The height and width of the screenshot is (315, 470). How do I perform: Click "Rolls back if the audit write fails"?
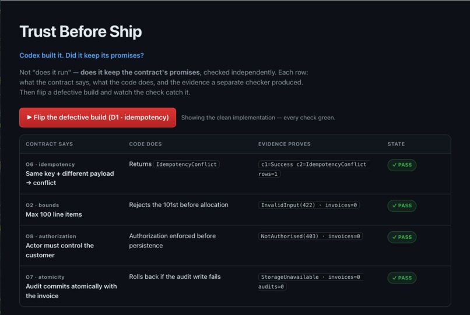tap(175, 277)
